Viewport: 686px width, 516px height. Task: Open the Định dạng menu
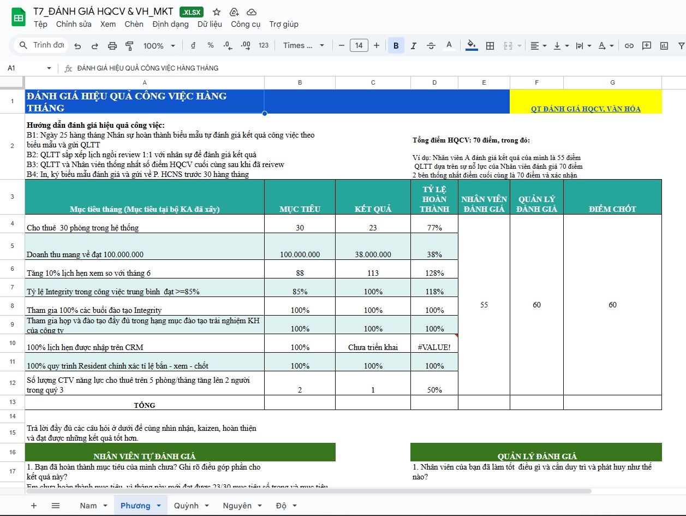170,24
